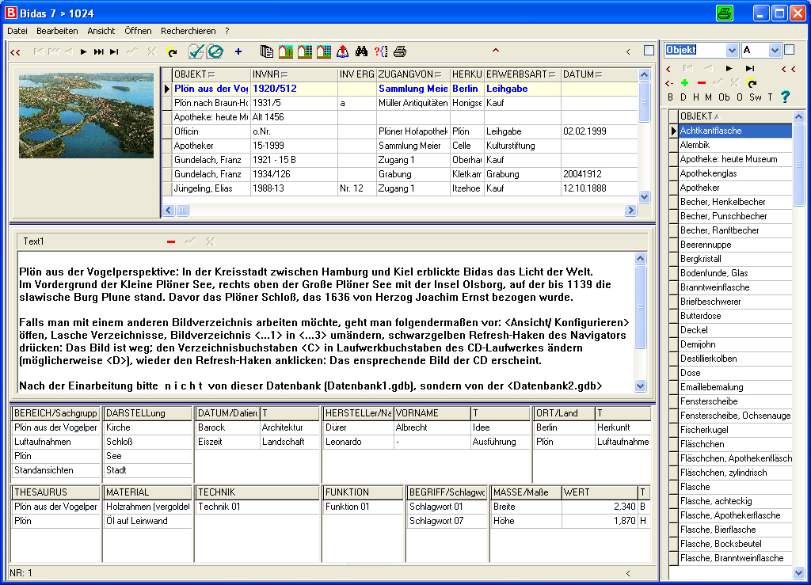Sort by the DATUM column header
The height and width of the screenshot is (585, 811).
click(599, 74)
